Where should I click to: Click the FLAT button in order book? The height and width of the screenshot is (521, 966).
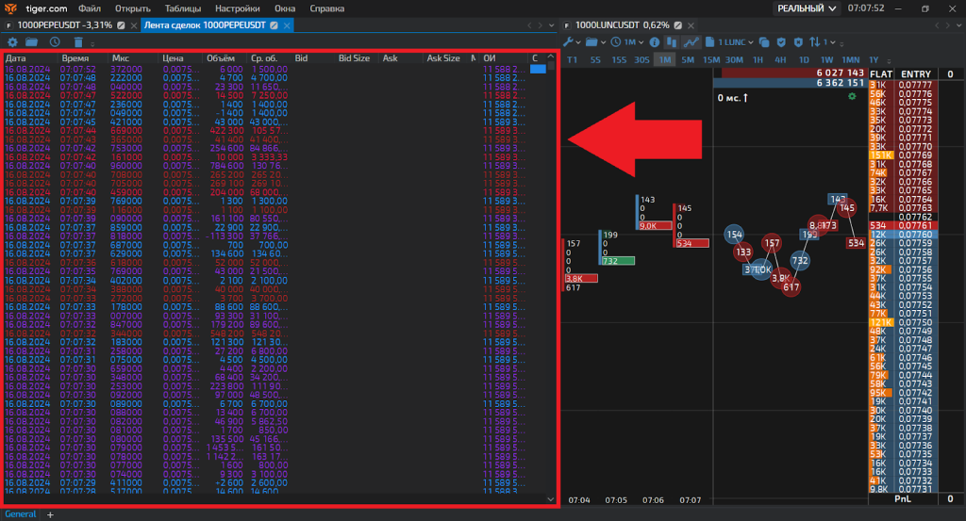point(881,73)
